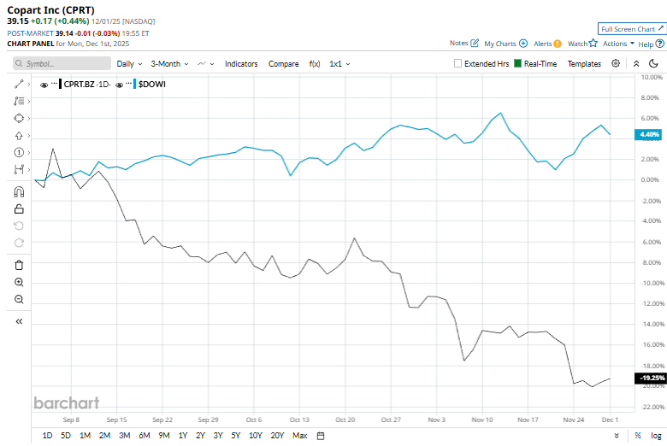Redo last chart action

click(19, 243)
